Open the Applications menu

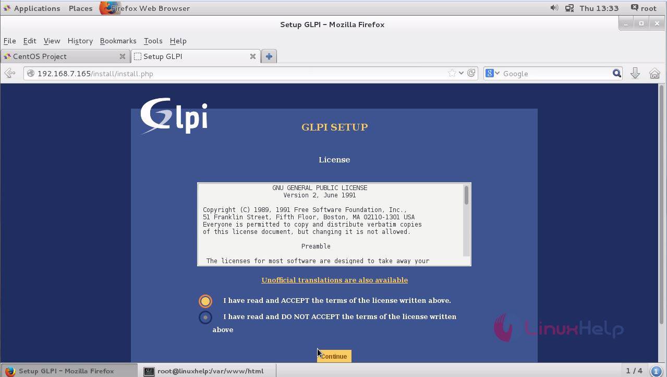coord(32,8)
